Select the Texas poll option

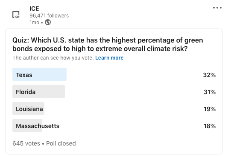[x=114, y=74]
